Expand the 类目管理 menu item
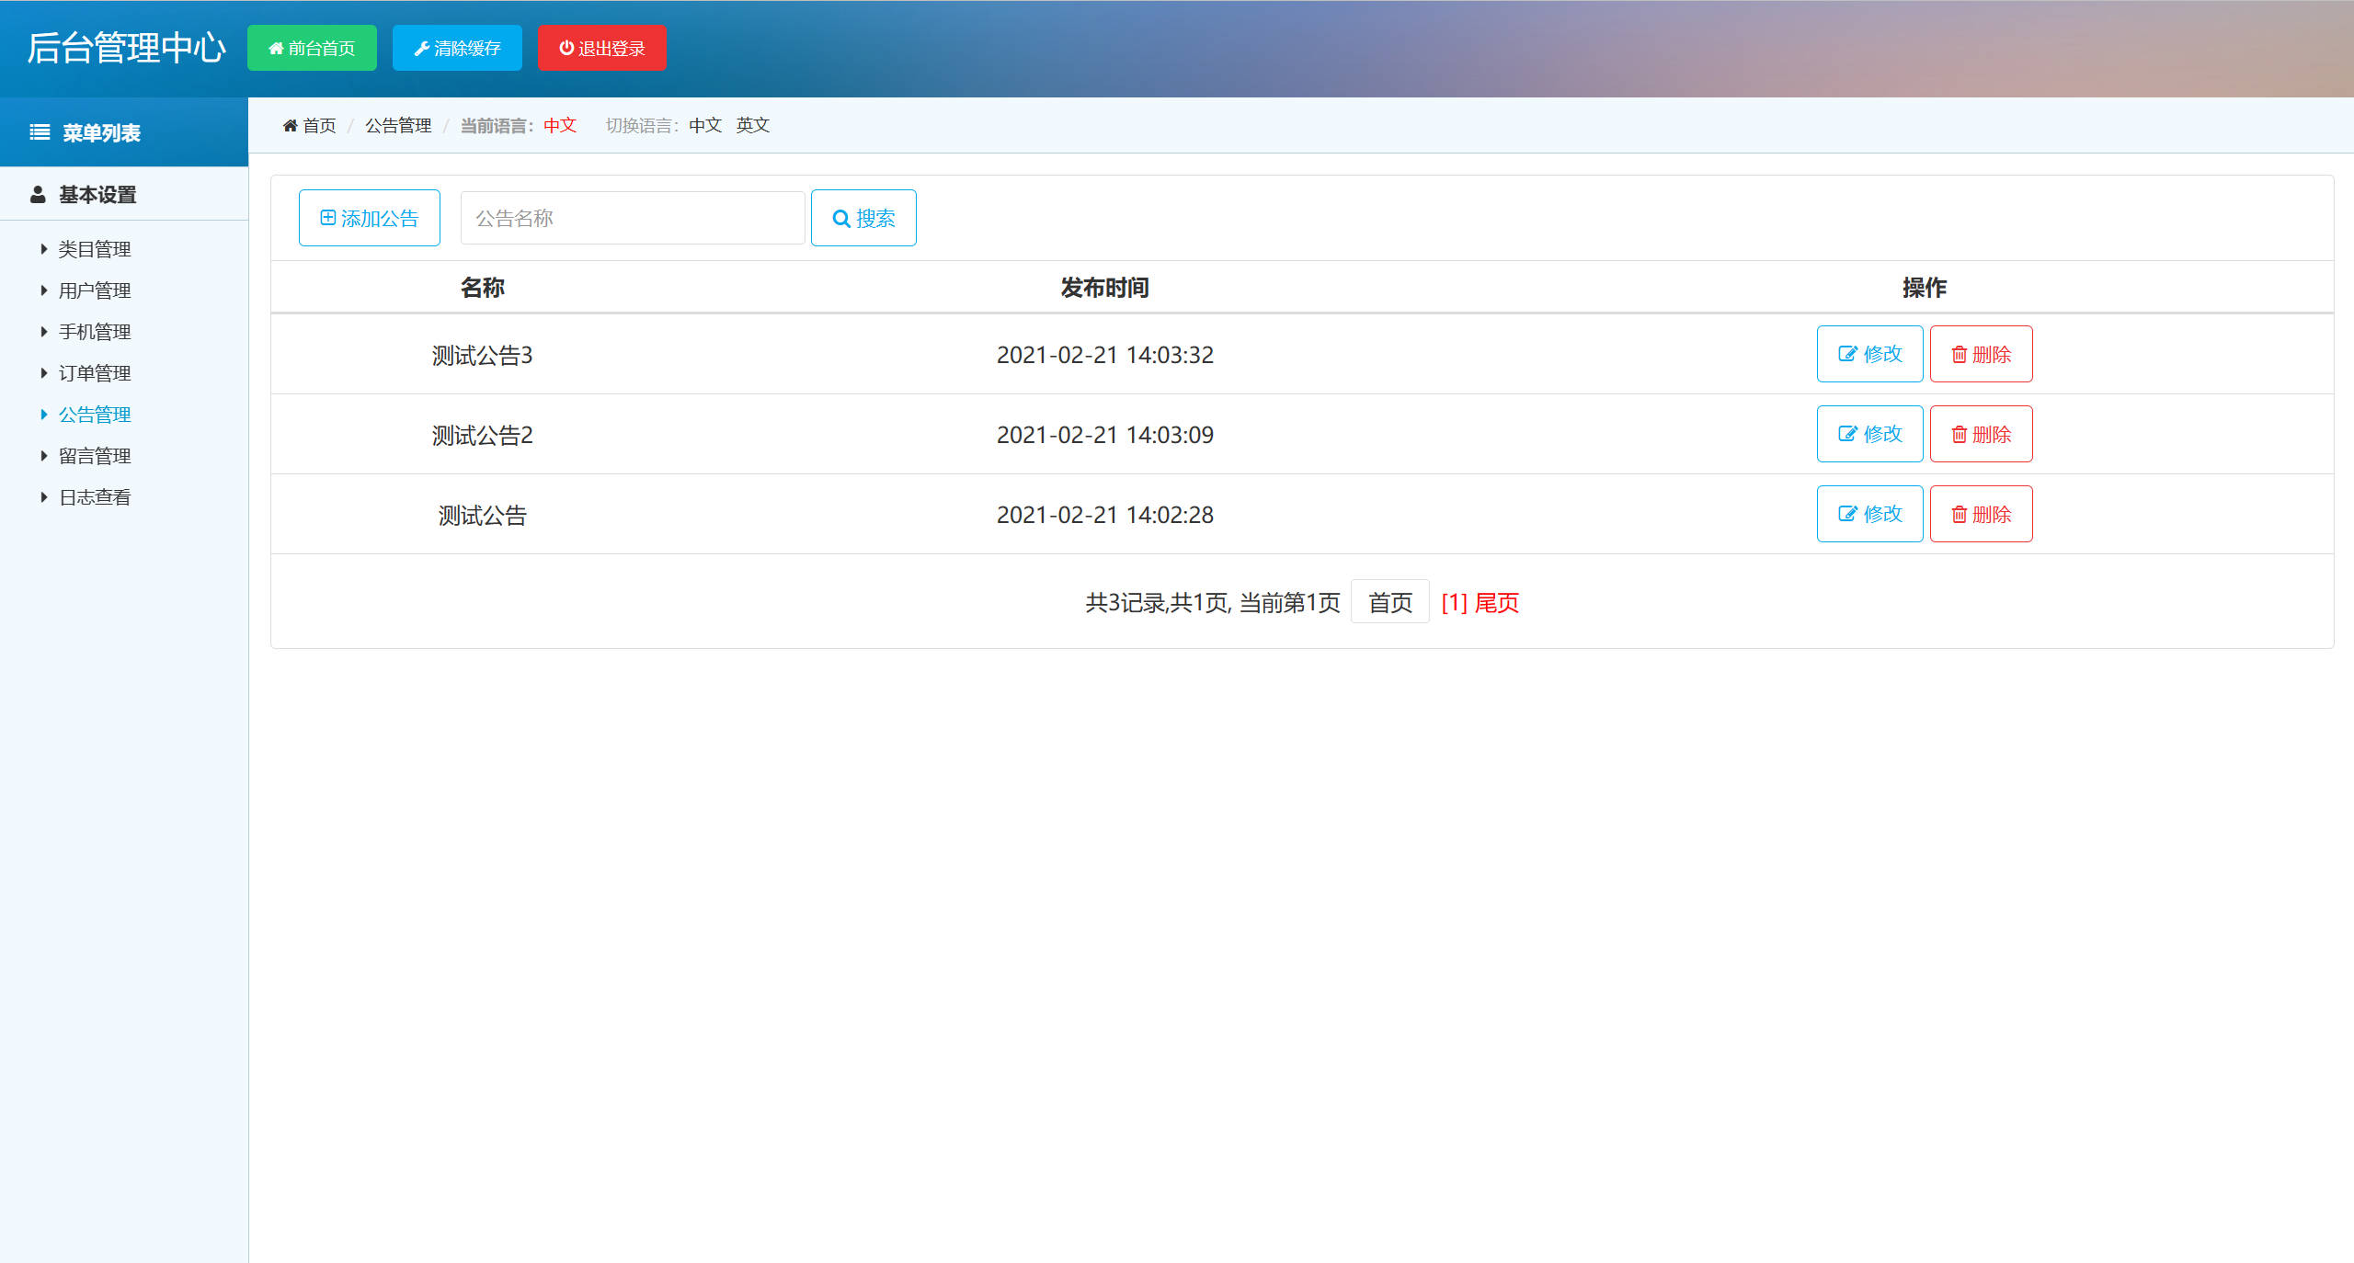This screenshot has width=2354, height=1263. click(95, 248)
